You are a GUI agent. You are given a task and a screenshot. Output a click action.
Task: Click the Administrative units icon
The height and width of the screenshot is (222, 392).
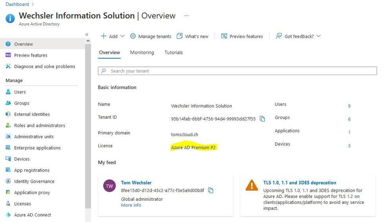(8, 136)
